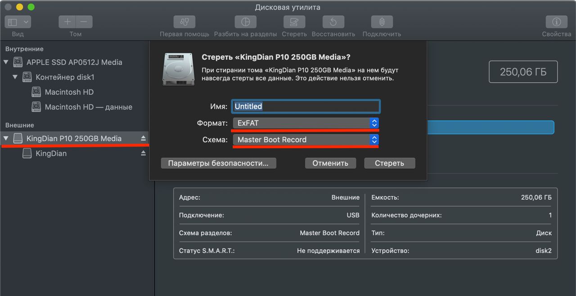The height and width of the screenshot is (296, 576).
Task: Close the Disk Utility window
Action: tap(8, 7)
